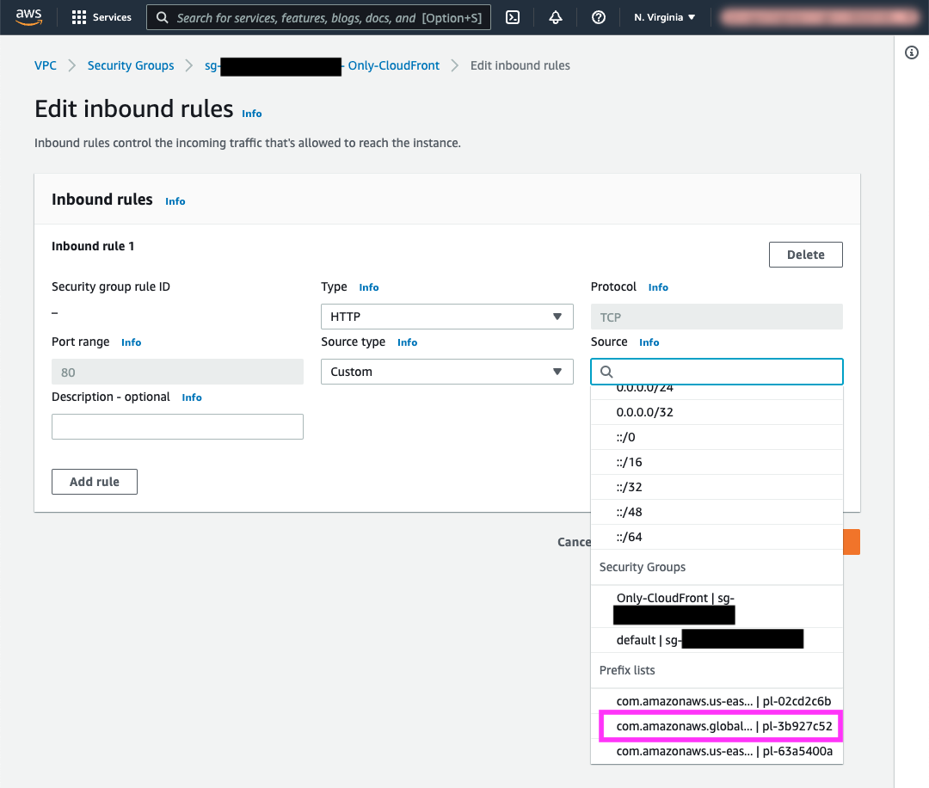Click inside the Source search field
929x788 pixels.
pyautogui.click(x=717, y=372)
